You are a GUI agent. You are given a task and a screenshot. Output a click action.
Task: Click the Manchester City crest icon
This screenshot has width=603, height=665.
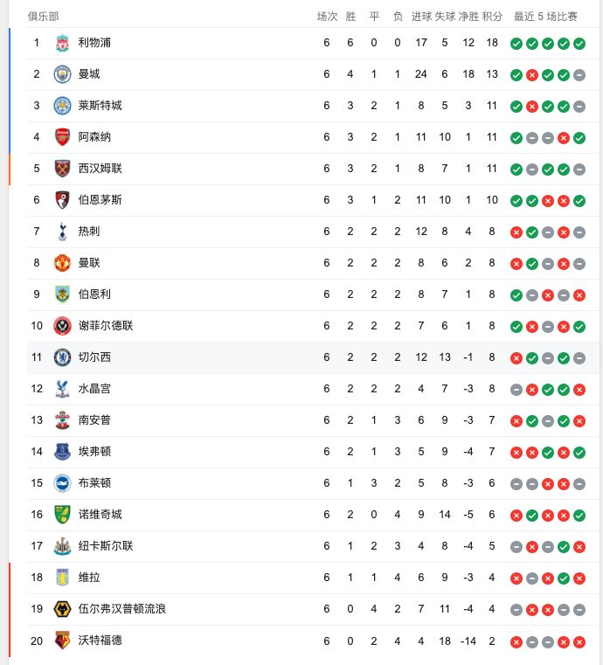[62, 74]
